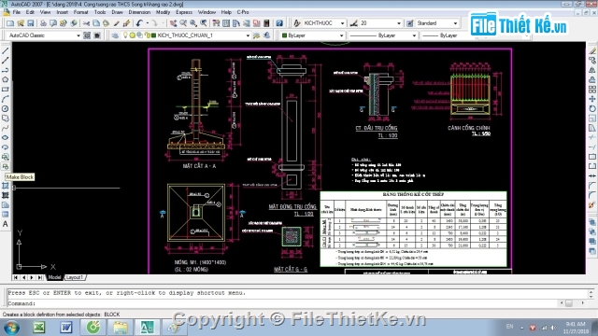Image resolution: width=598 pixels, height=336 pixels.
Task: Open the Modify menu
Action: point(163,12)
